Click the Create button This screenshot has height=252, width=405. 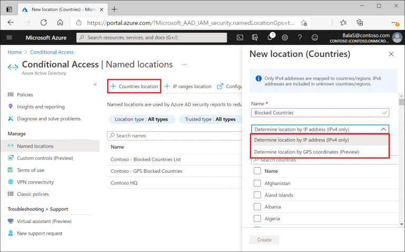click(264, 240)
